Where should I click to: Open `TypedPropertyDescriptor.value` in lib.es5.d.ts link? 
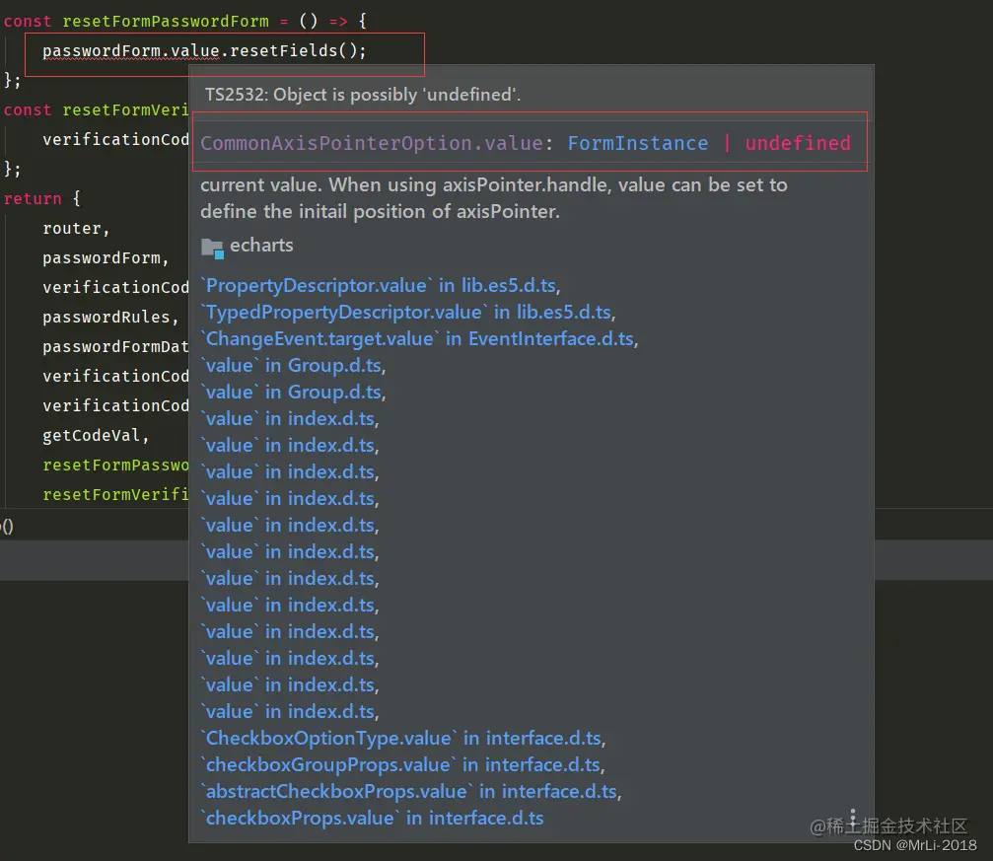tap(408, 313)
